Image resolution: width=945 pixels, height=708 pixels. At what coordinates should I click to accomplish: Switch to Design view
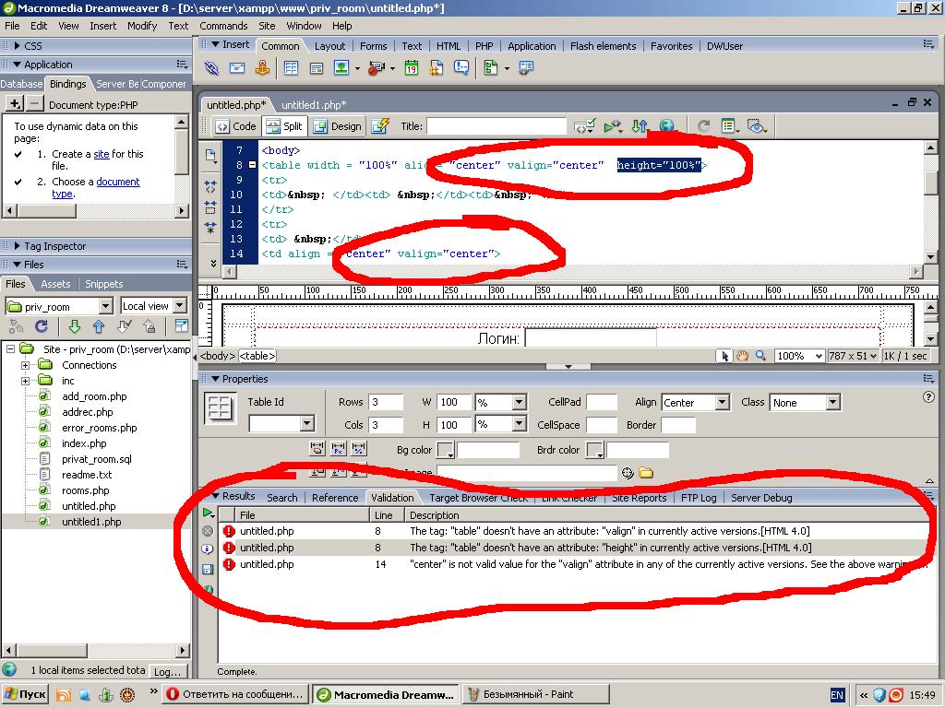(337, 125)
